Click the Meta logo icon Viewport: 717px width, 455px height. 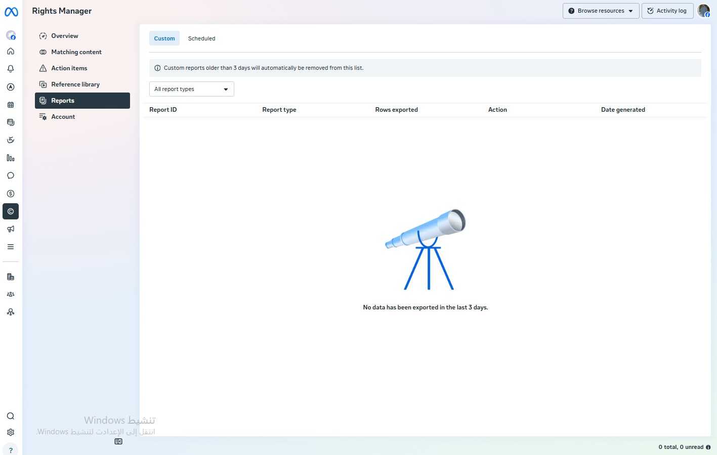tap(11, 12)
